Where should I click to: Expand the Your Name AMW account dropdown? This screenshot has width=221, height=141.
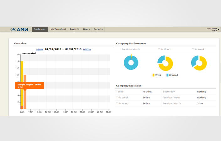click(213, 29)
